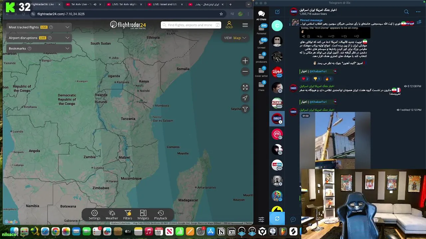
Task: Click the Keyboard shortcuts map link
Action: (121, 223)
